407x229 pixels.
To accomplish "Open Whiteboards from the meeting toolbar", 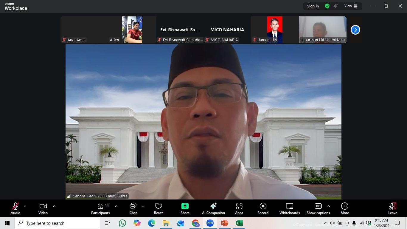I will pos(289,206).
